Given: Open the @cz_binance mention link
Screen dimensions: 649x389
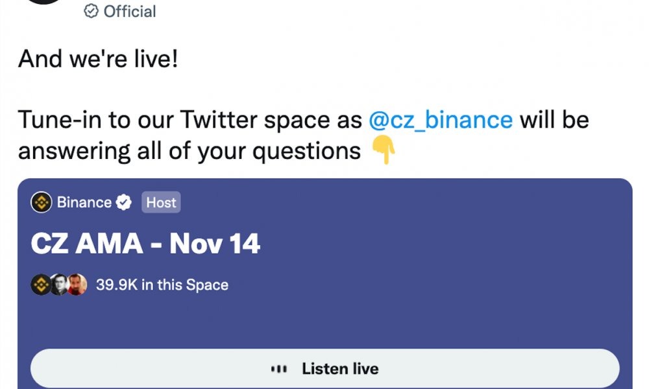Looking at the screenshot, I should click(x=441, y=120).
